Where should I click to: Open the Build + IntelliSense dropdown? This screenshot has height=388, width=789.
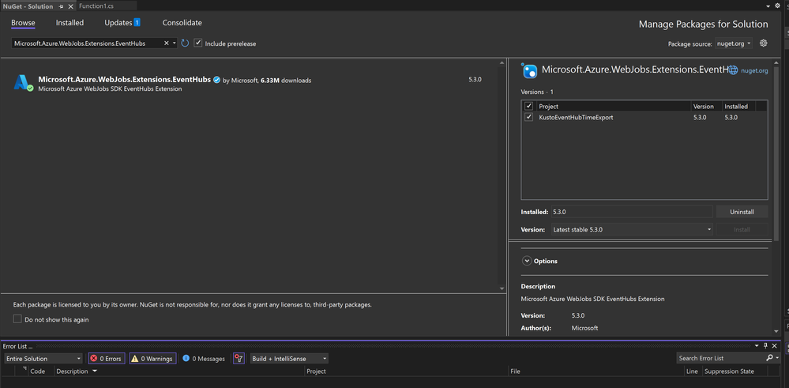tap(289, 358)
